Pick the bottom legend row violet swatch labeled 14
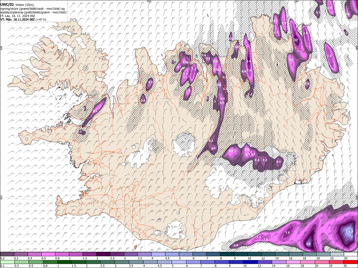The image size is (358, 268). click(x=279, y=262)
